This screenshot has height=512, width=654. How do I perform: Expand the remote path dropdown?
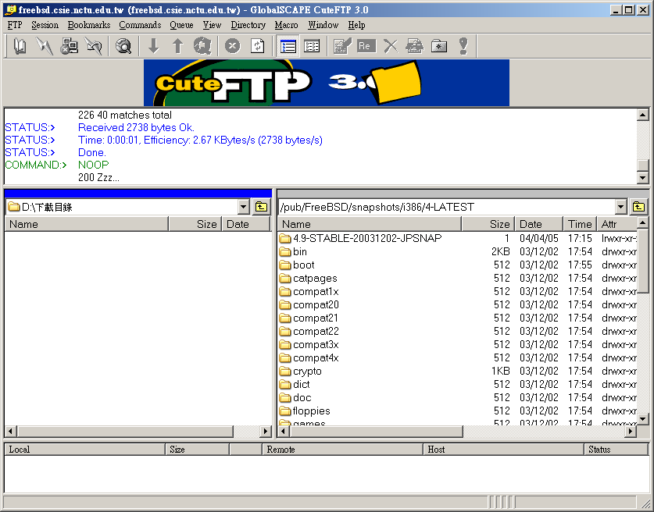620,207
